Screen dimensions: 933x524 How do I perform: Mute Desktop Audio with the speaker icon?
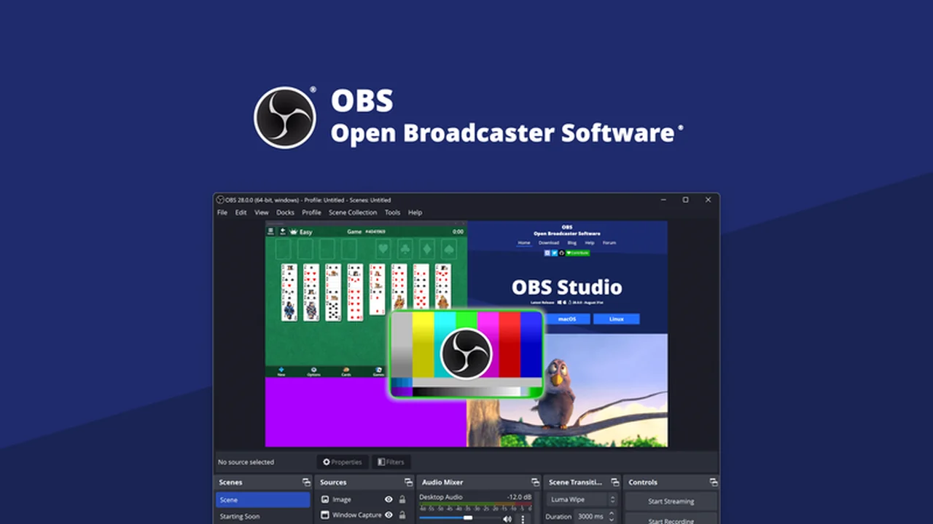(x=507, y=519)
